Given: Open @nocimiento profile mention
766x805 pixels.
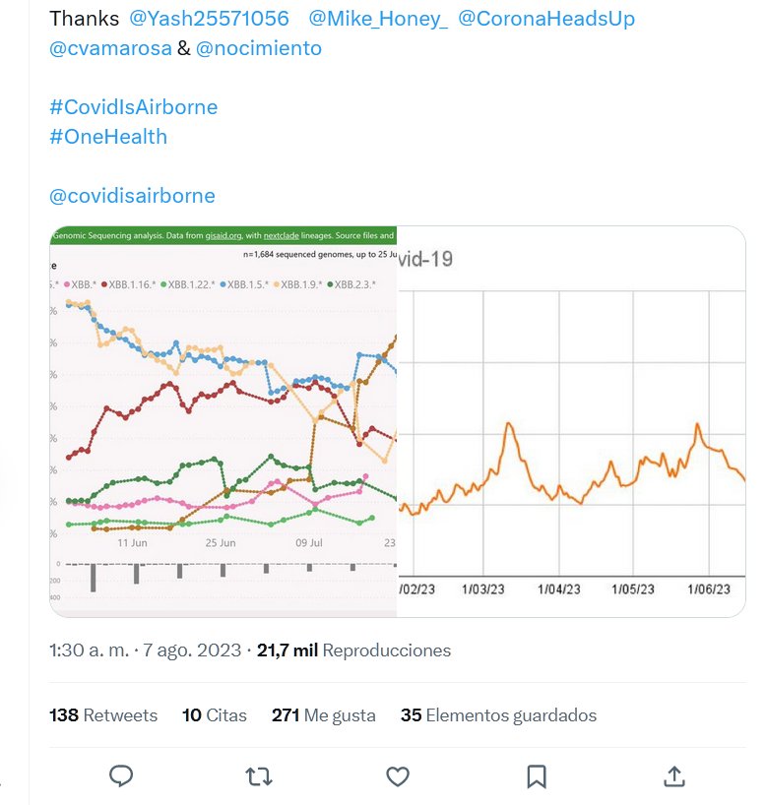Looking at the screenshot, I should [x=259, y=48].
